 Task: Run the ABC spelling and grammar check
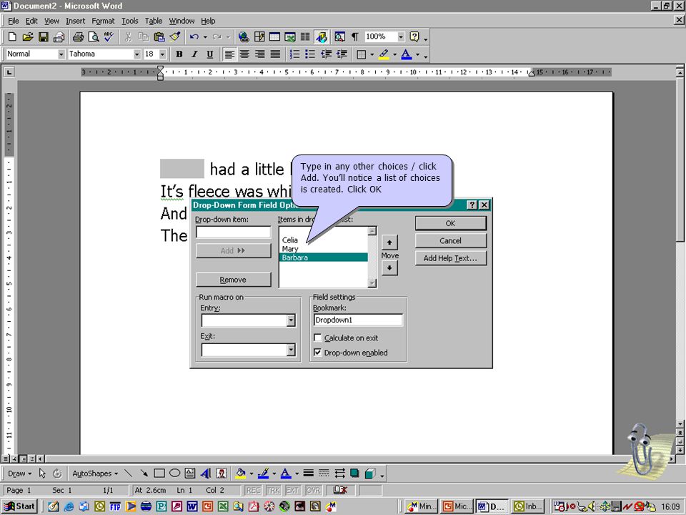[109, 36]
